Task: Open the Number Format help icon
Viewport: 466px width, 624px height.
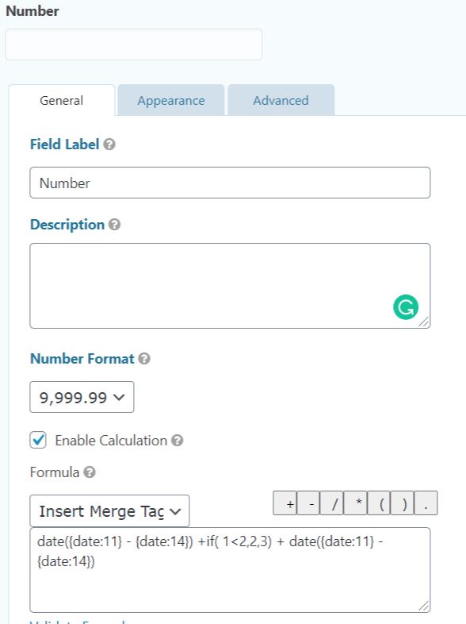Action: pos(144,359)
